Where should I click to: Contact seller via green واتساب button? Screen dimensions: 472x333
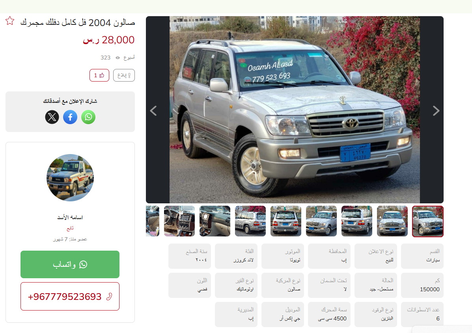(70, 264)
